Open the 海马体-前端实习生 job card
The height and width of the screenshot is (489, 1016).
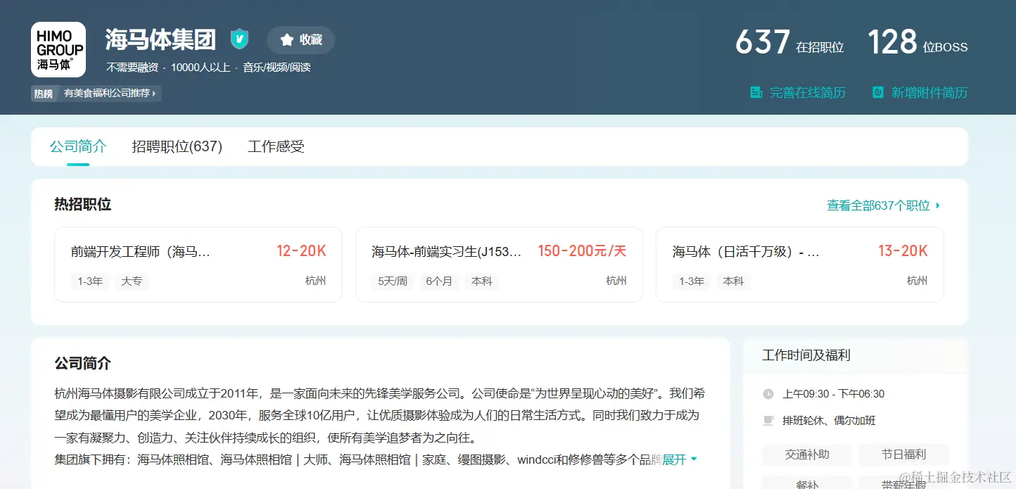499,265
